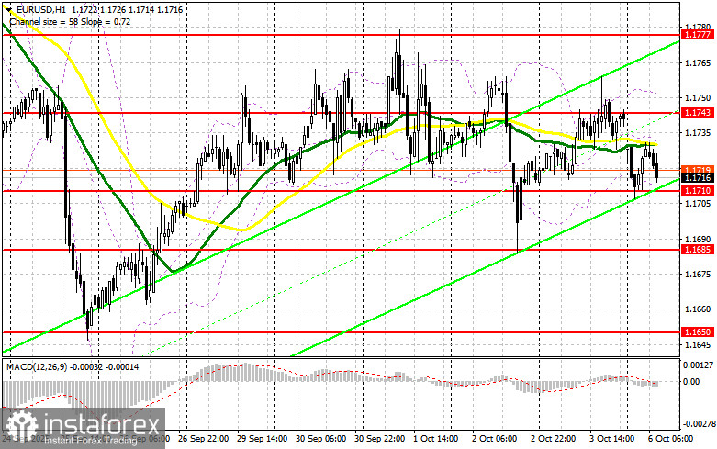Click the MACD scale value 0.00

[x=691, y=381]
